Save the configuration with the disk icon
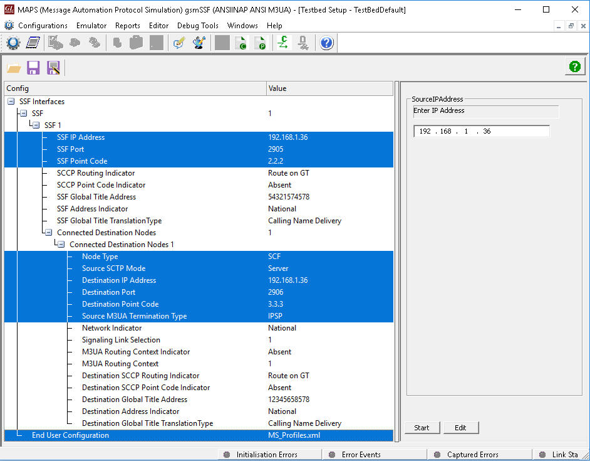This screenshot has height=461, width=590. pyautogui.click(x=33, y=67)
